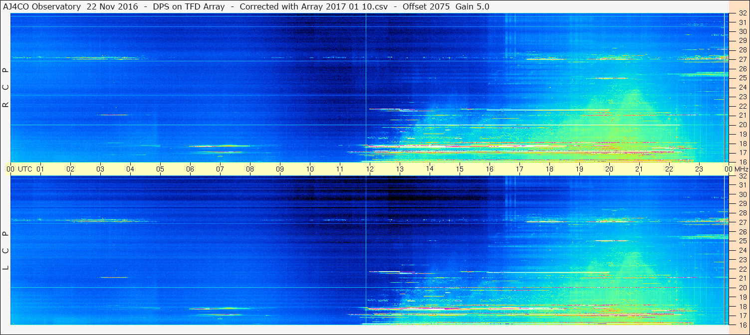Click the 18 MHz label on the RCP scale
750x335 pixels.
pyautogui.click(x=743, y=144)
